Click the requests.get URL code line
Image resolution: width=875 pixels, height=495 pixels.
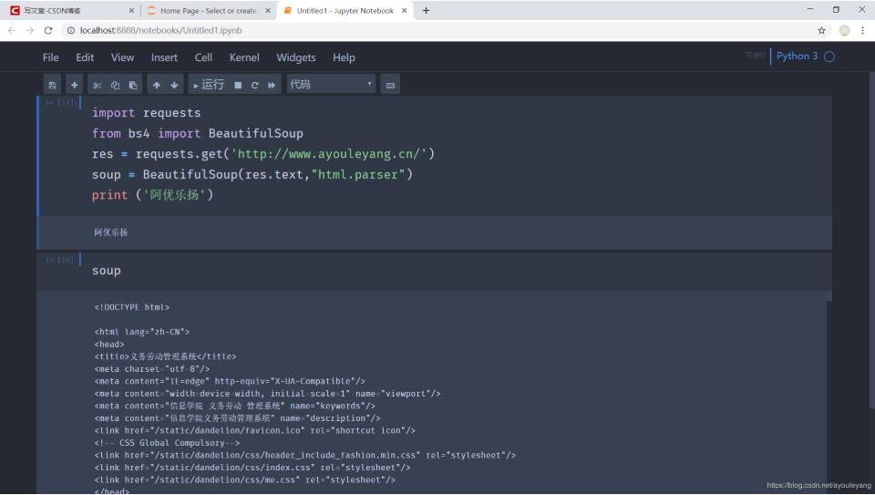[263, 154]
